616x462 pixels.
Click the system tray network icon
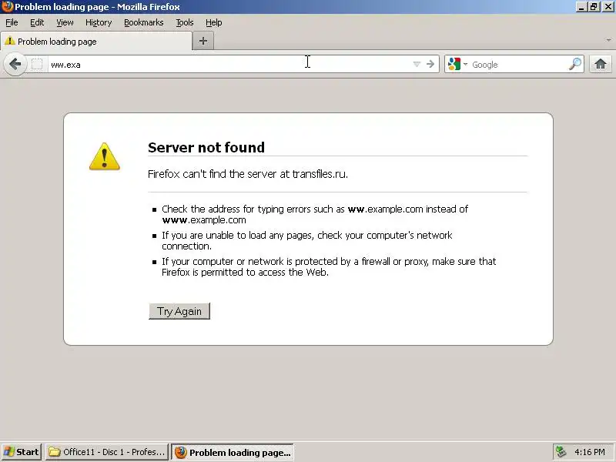(561, 452)
